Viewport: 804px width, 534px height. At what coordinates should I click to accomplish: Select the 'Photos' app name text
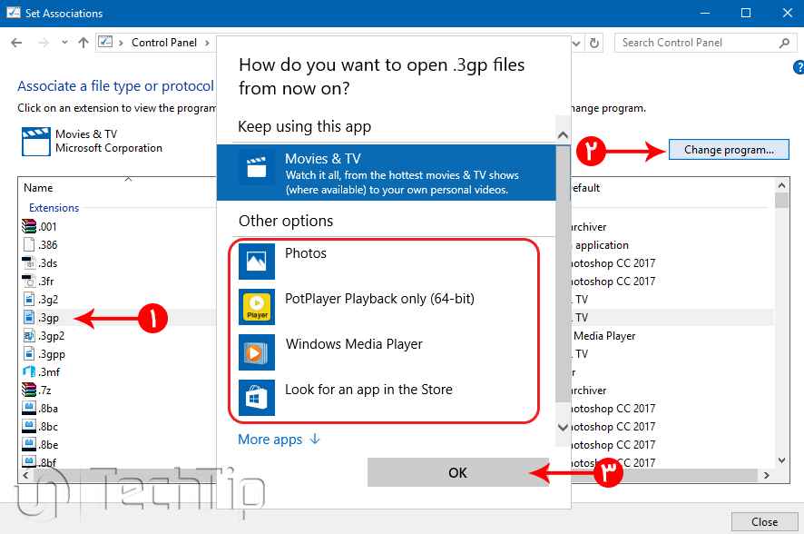(x=306, y=253)
